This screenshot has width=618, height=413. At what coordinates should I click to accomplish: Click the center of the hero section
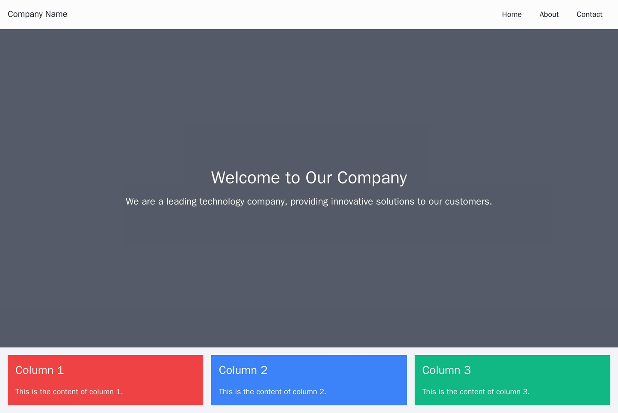point(309,188)
